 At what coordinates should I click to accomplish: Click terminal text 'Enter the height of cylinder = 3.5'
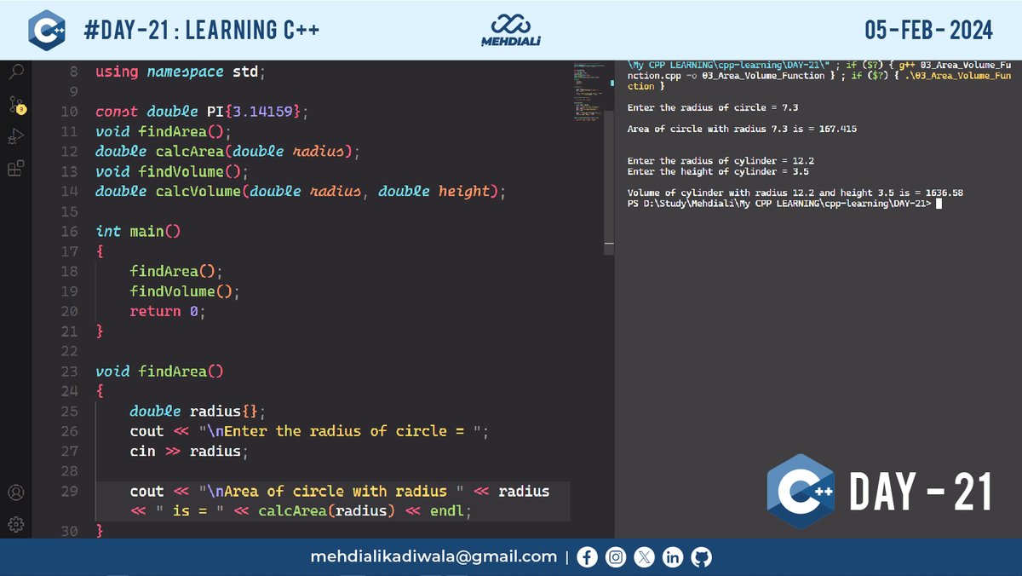click(x=718, y=171)
